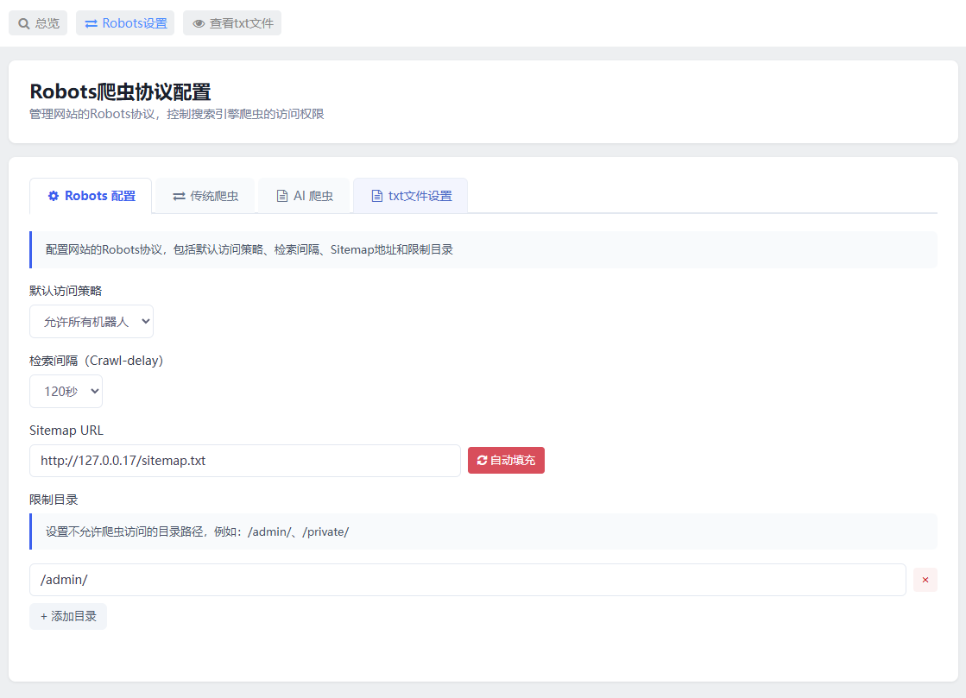
Task: Open the 默认访问策略 dropdown
Action: 92,321
